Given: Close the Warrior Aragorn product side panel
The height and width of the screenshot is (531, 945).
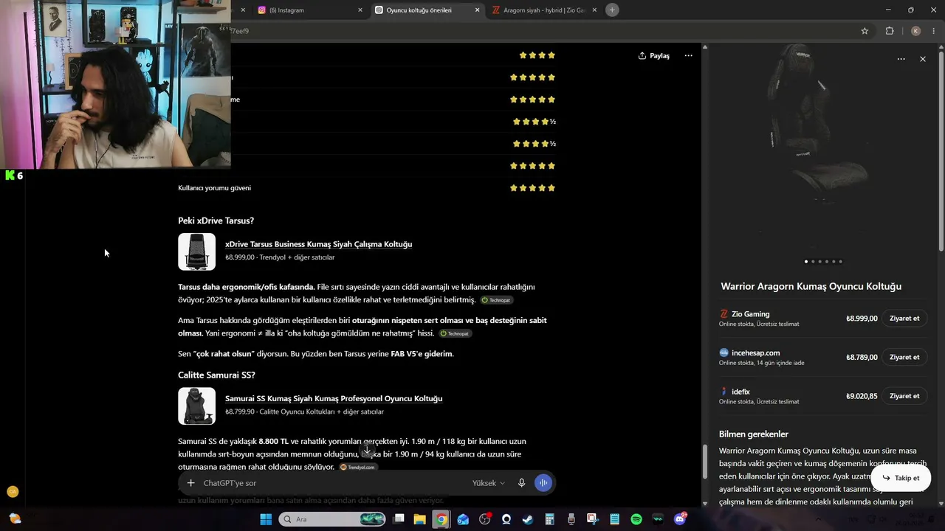Looking at the screenshot, I should pyautogui.click(x=922, y=59).
